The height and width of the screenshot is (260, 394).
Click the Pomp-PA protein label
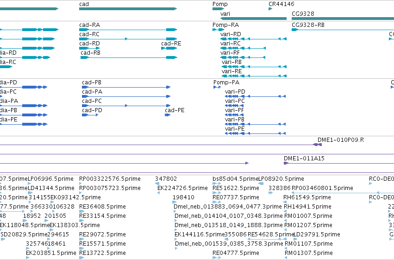point(226,82)
